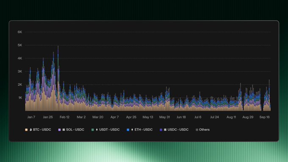Click the Others gray legend swatch
This screenshot has height=162, width=288.
(x=197, y=130)
